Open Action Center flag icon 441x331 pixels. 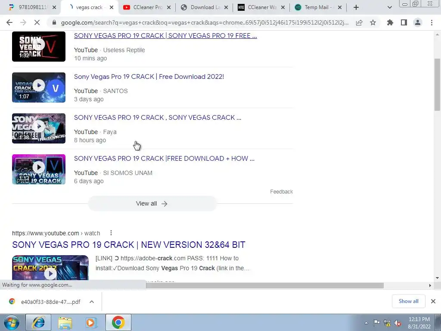click(376, 323)
